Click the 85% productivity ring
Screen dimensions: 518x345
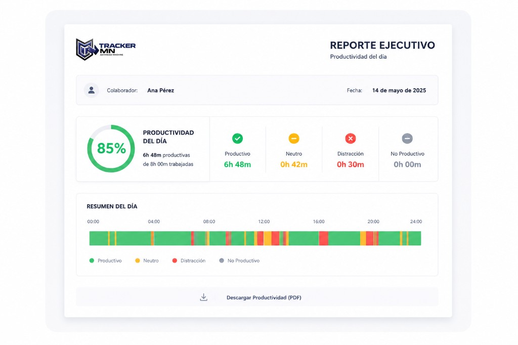pos(111,149)
